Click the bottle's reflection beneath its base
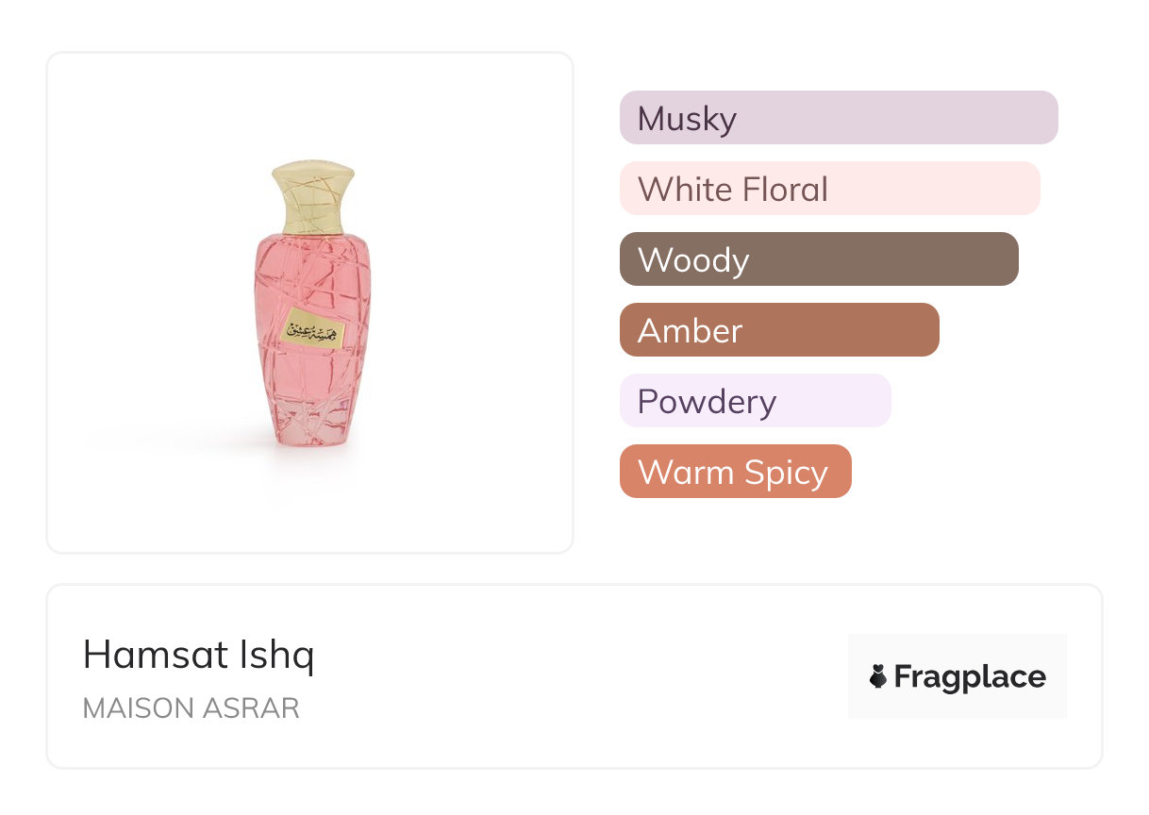The width and height of the screenshot is (1149, 815). (312, 472)
